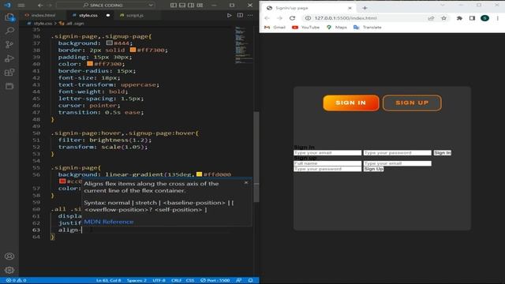The width and height of the screenshot is (505, 284).
Task: View site information in Chrome's address bar
Action: [308, 18]
